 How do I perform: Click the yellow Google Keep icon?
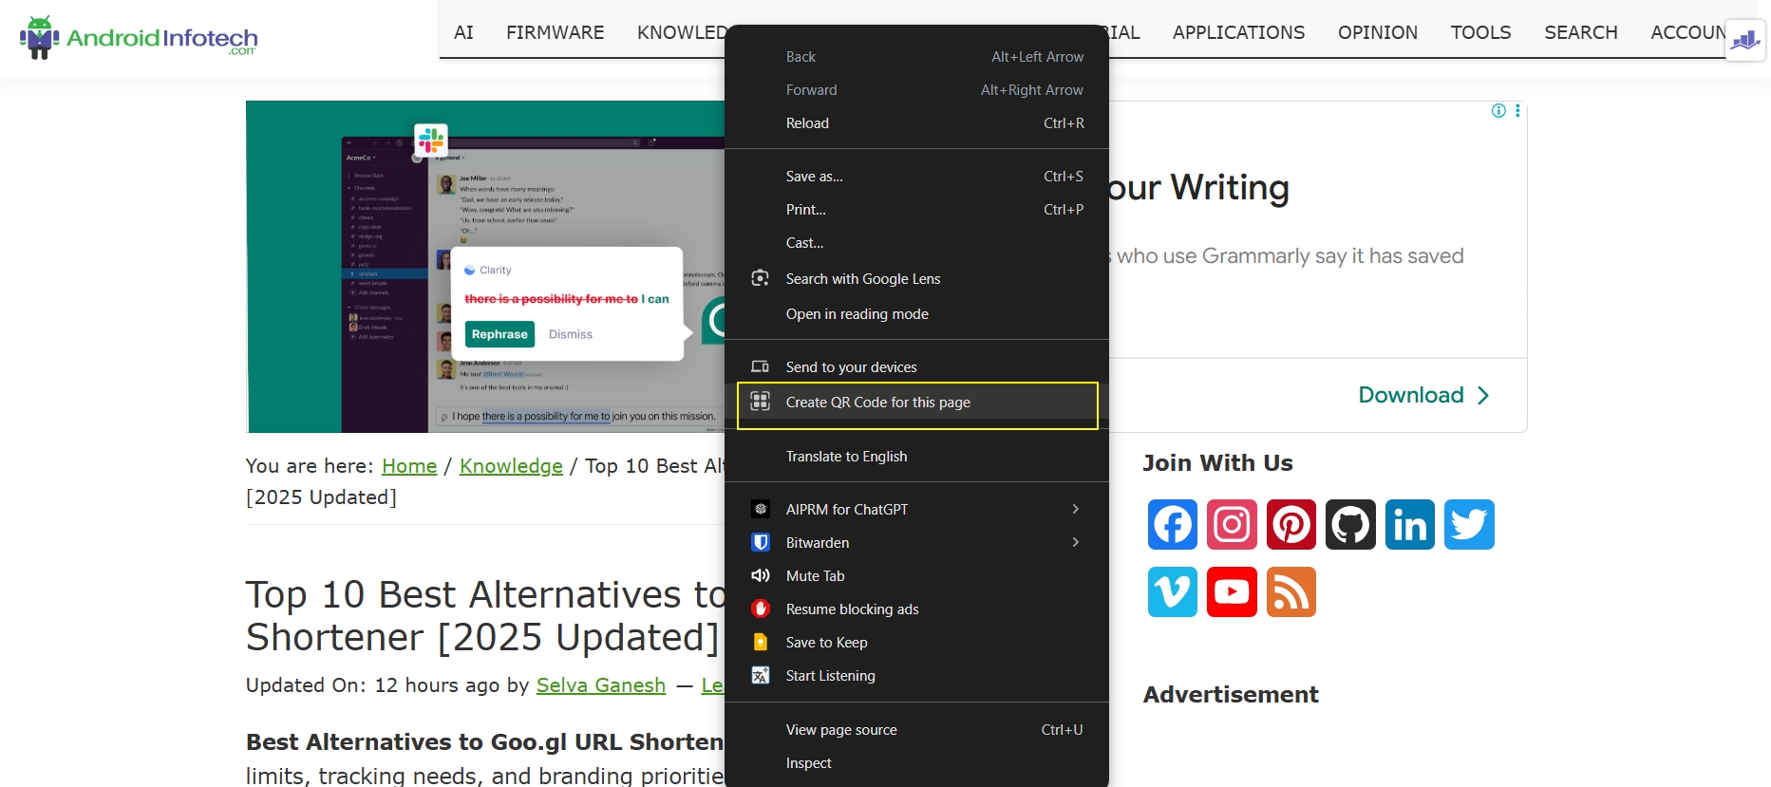760,642
